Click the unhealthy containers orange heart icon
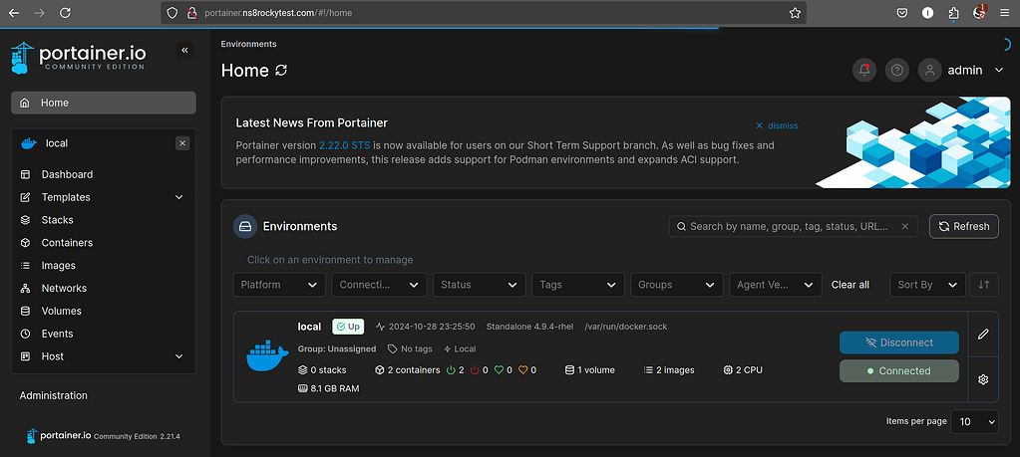The height and width of the screenshot is (457, 1020). pos(523,370)
